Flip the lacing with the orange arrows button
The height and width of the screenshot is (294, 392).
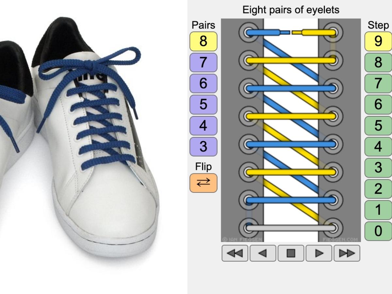pos(203,183)
